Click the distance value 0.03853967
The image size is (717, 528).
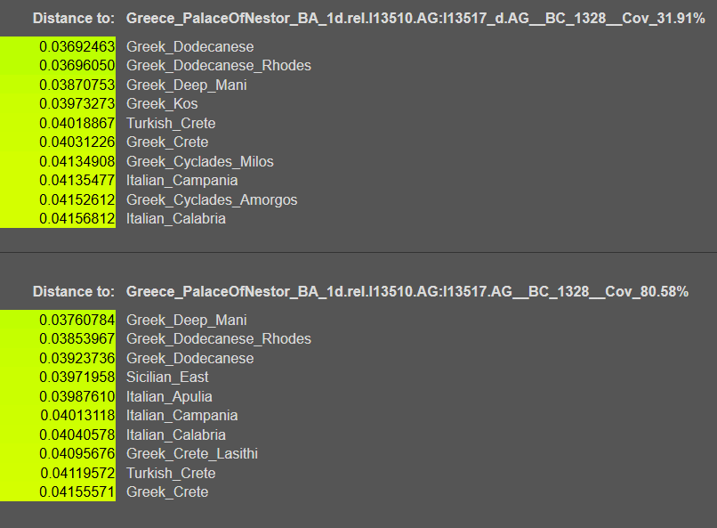coord(77,339)
